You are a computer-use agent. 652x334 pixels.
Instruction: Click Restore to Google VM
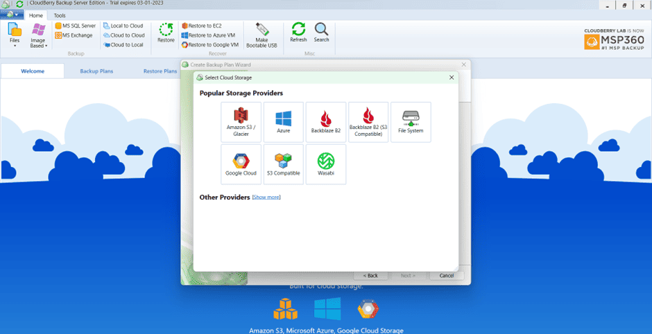[210, 45]
